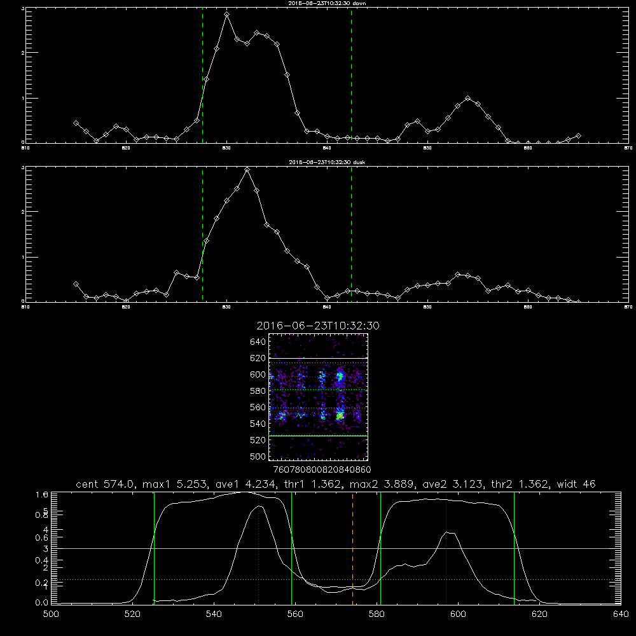Click the highest diamond peak in the dusk plot

[x=247, y=169]
